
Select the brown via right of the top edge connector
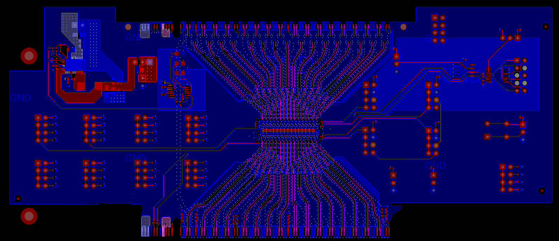pyautogui.click(x=404, y=27)
